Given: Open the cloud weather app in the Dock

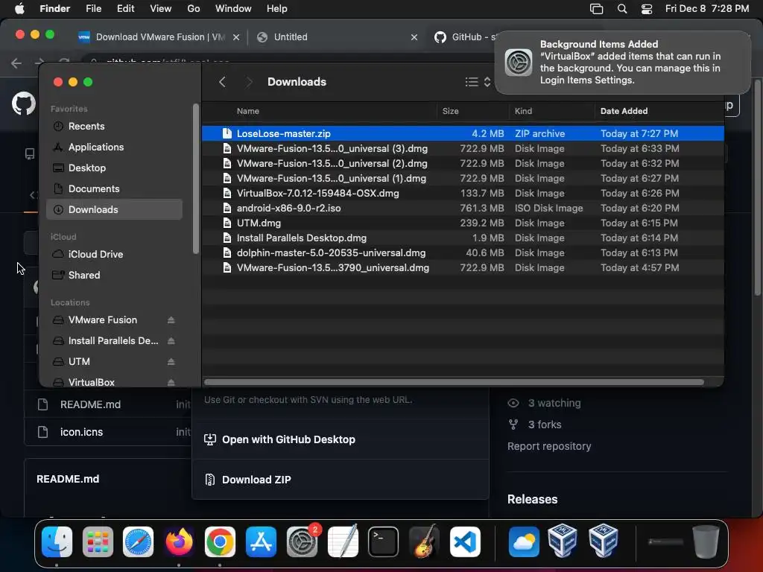Looking at the screenshot, I should pos(524,541).
